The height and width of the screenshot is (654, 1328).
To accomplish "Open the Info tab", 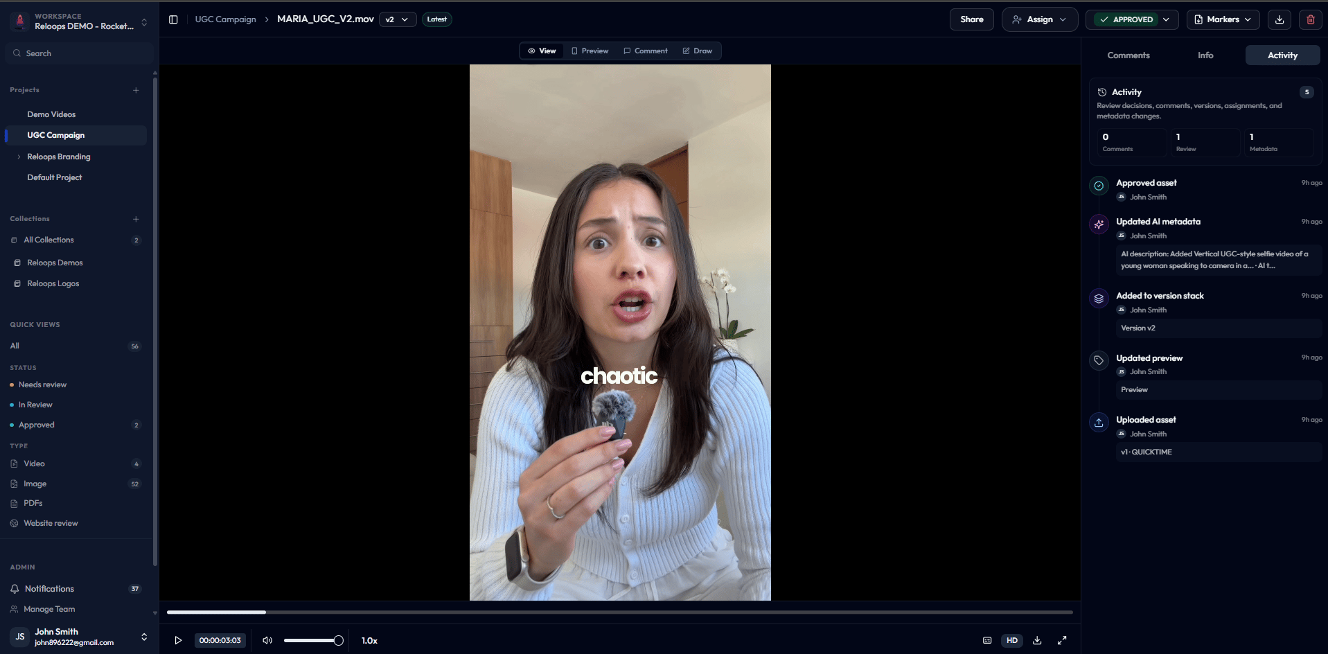I will [1205, 55].
